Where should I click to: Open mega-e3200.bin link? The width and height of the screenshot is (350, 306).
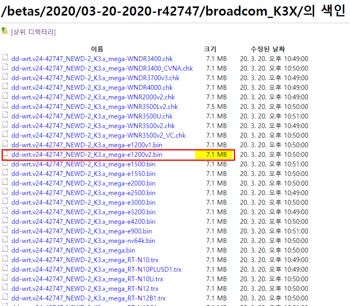83,213
